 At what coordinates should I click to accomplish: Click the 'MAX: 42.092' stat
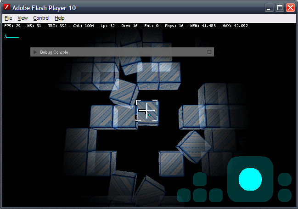click(x=235, y=26)
